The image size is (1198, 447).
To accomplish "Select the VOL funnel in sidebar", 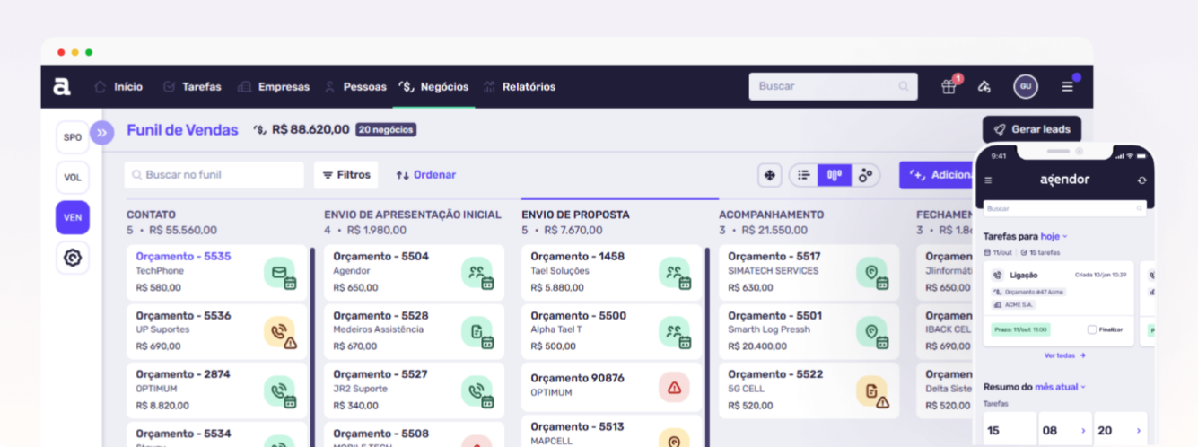I will click(73, 178).
